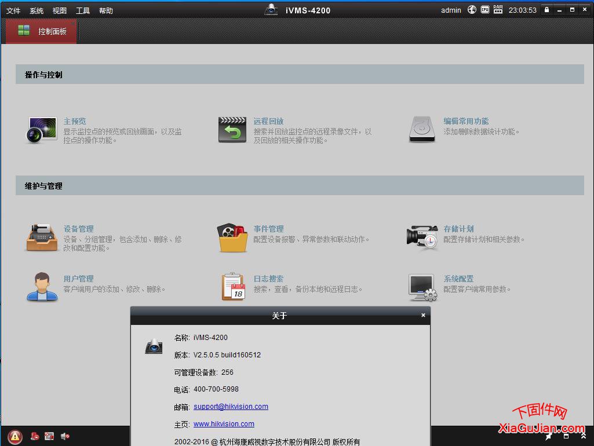Click the 编辑常用功能 hard drive icon
The image size is (594, 446).
(x=422, y=130)
